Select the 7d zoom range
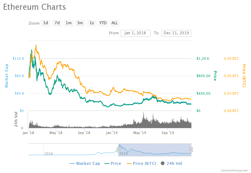Viewport: 251px width, 173px height. (57, 23)
